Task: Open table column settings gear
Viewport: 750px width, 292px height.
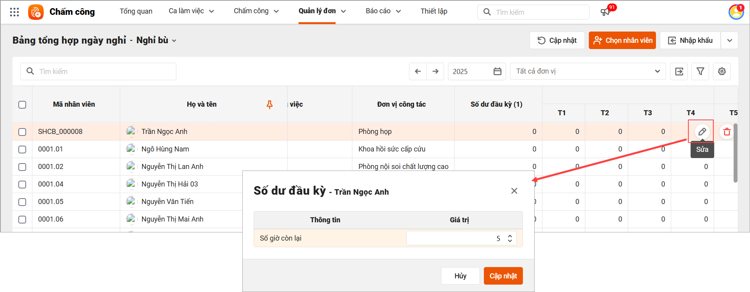Action: [x=722, y=71]
